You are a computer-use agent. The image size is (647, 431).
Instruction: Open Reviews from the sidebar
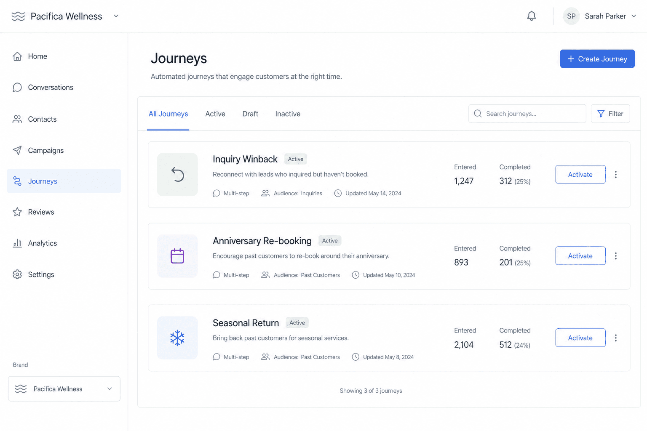pyautogui.click(x=64, y=212)
